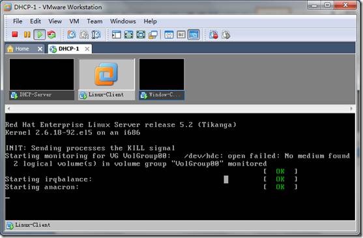Click the left arrow of thumbnail scrollbar

click(8, 108)
